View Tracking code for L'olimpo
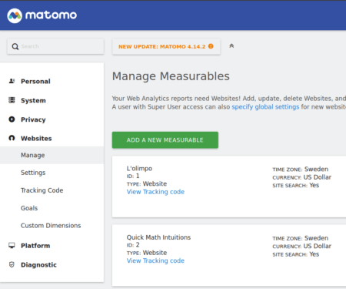The width and height of the screenshot is (346, 289). (x=155, y=192)
